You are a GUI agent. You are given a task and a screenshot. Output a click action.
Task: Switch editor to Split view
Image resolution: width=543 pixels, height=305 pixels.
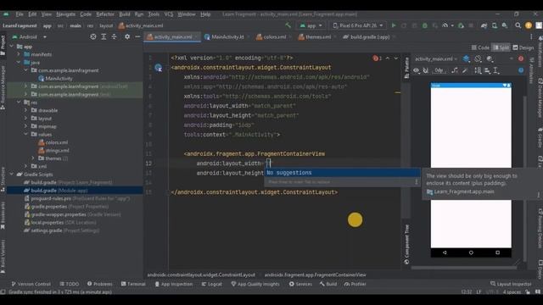[501, 47]
